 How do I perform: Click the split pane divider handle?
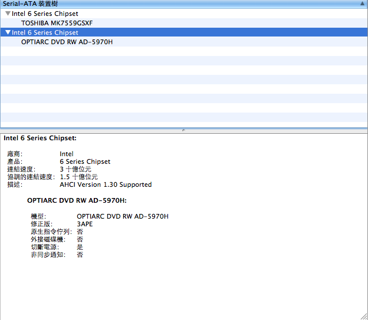pyautogui.click(x=183, y=130)
